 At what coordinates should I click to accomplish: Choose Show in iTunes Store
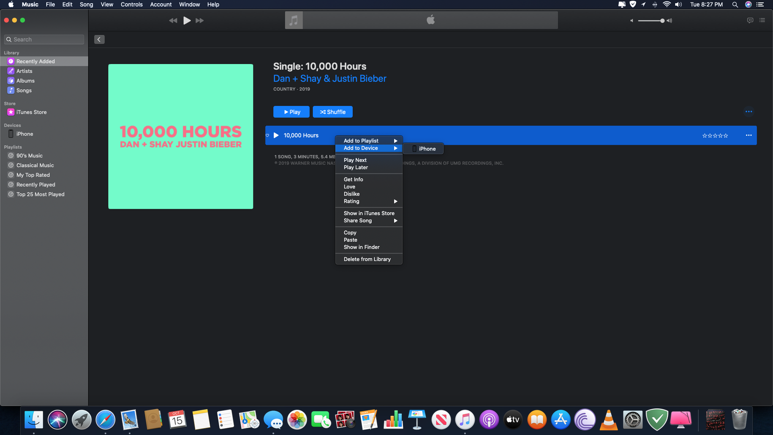(x=369, y=213)
